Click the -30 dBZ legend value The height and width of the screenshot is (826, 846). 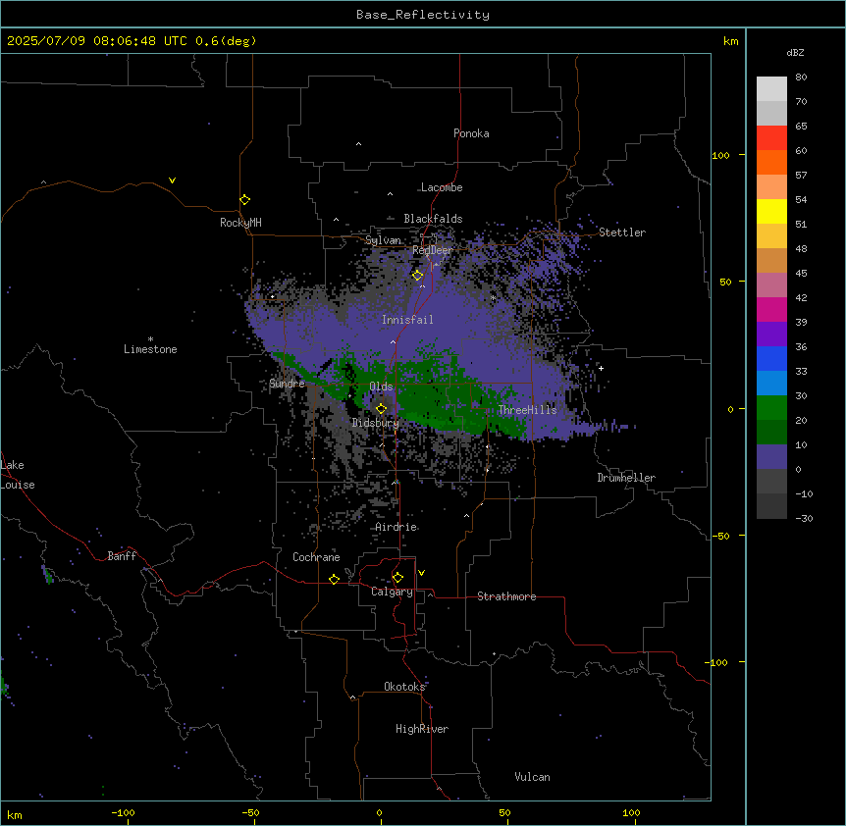click(x=804, y=519)
